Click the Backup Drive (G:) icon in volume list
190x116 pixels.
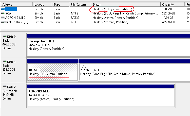(x=3, y=22)
